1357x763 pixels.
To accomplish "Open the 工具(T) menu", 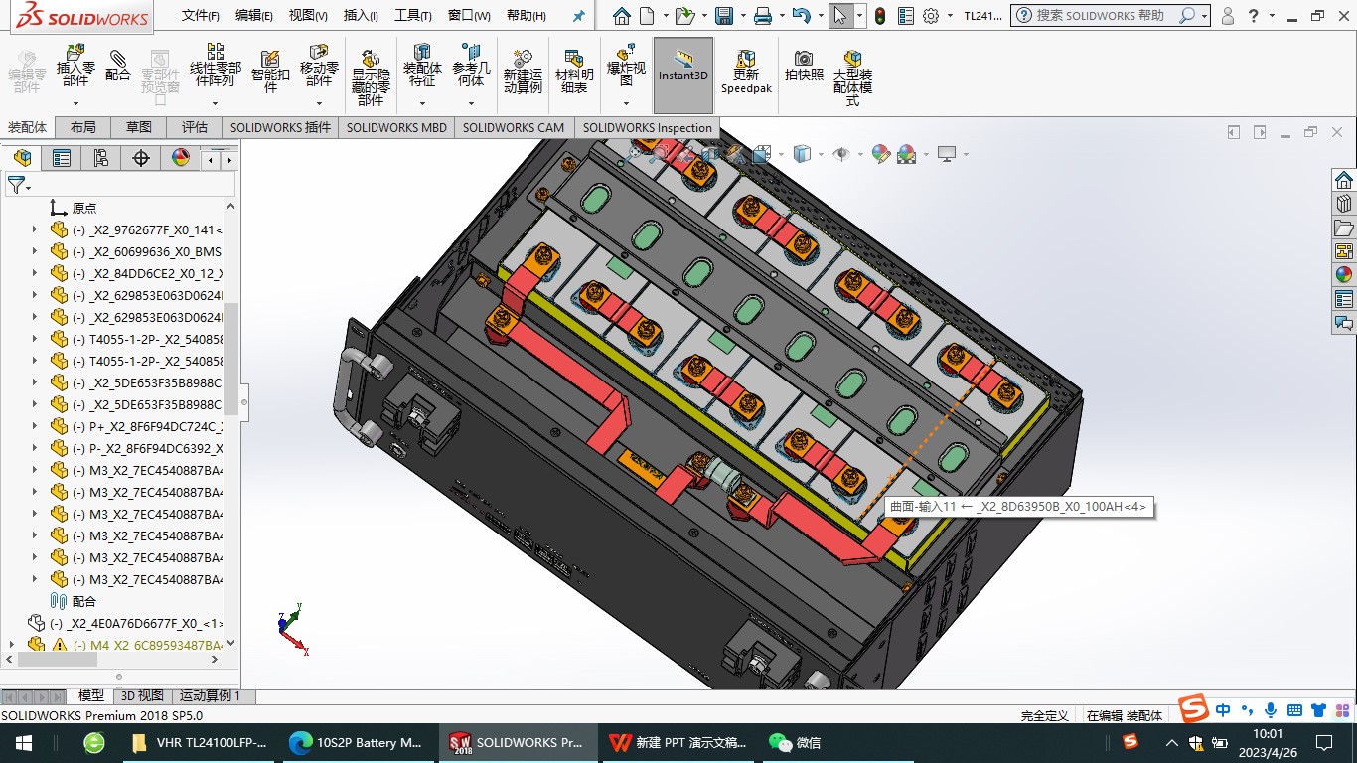I will [x=412, y=16].
